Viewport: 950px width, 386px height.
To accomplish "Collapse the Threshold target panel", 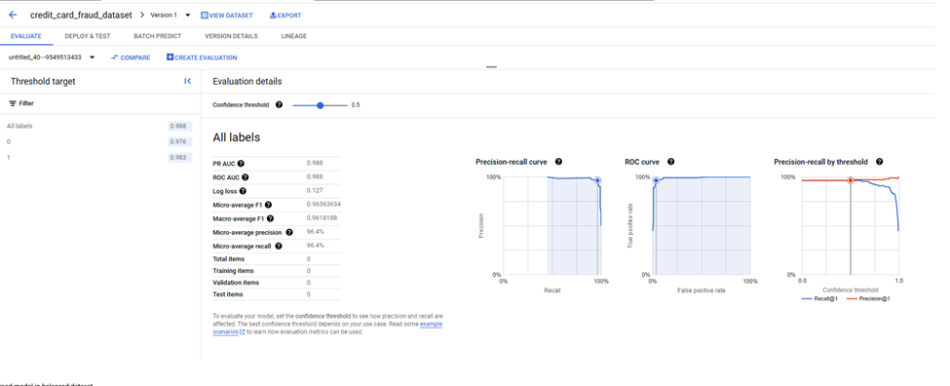I will click(x=188, y=81).
